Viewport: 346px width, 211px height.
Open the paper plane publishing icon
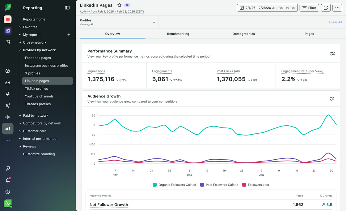coord(8,105)
